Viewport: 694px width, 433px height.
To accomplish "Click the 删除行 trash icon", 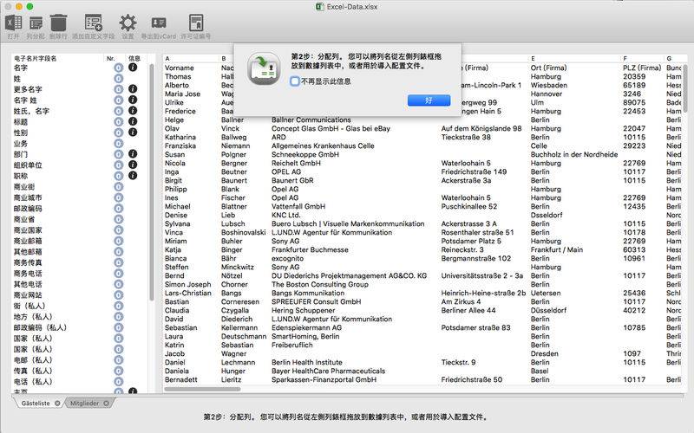I will pyautogui.click(x=58, y=23).
